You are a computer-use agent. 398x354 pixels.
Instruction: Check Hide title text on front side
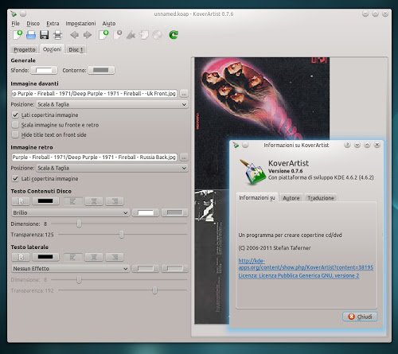point(15,134)
